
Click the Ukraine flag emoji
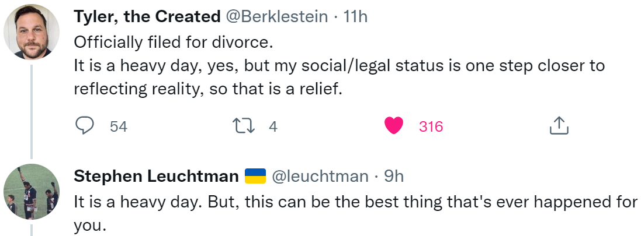[255, 176]
